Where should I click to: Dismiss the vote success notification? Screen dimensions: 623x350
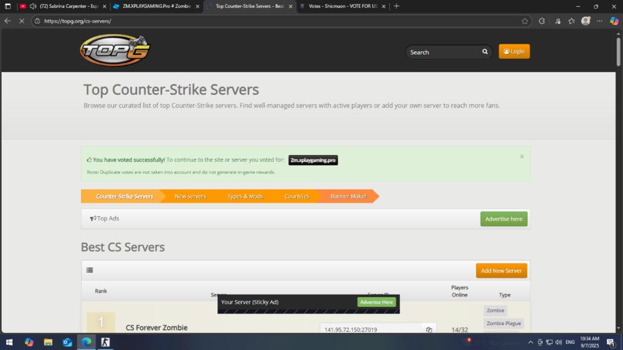pos(521,157)
